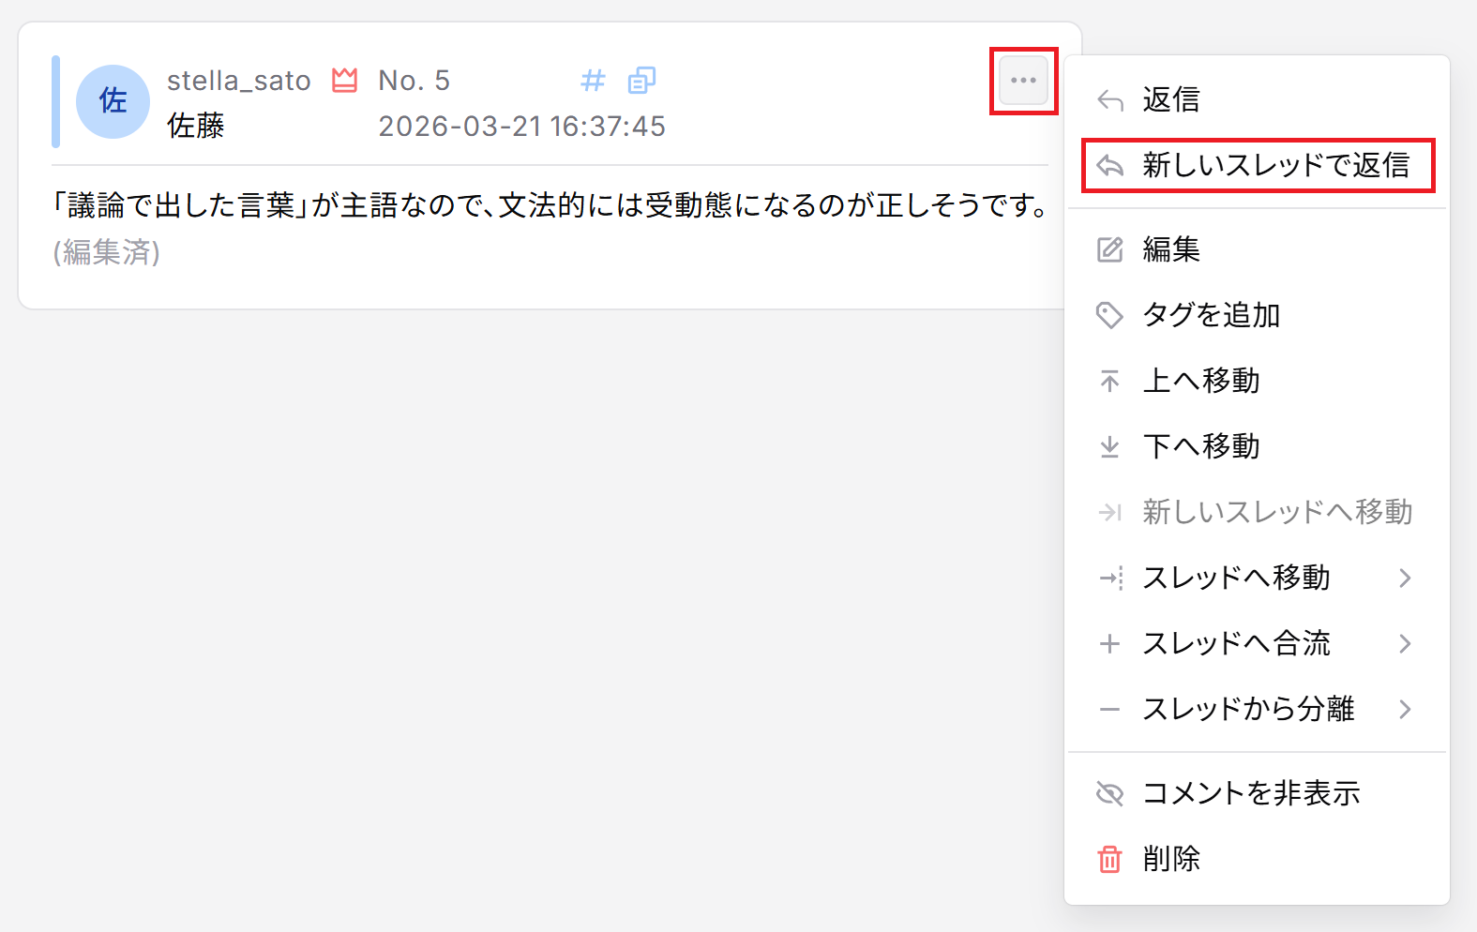Select 下へ移動 menu item
The image size is (1477, 932).
(1257, 446)
